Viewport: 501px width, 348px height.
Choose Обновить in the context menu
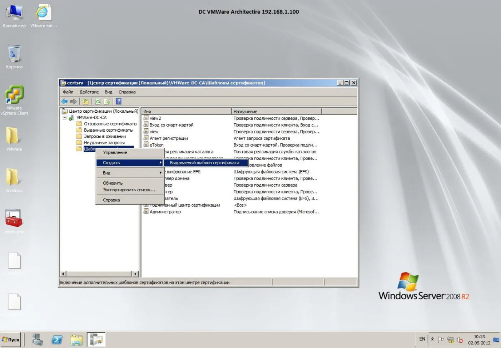tap(130, 183)
